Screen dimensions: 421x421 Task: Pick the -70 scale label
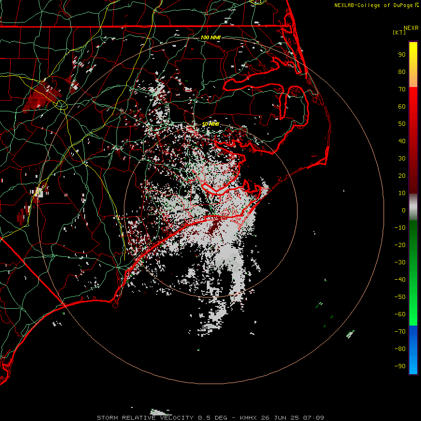pos(400,332)
